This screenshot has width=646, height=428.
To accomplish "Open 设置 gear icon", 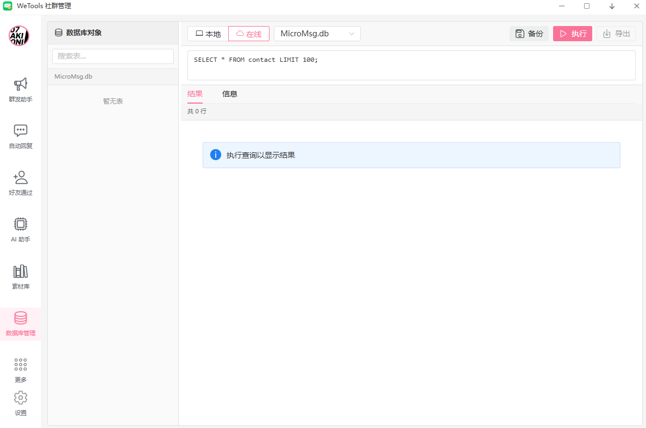I will pyautogui.click(x=21, y=398).
